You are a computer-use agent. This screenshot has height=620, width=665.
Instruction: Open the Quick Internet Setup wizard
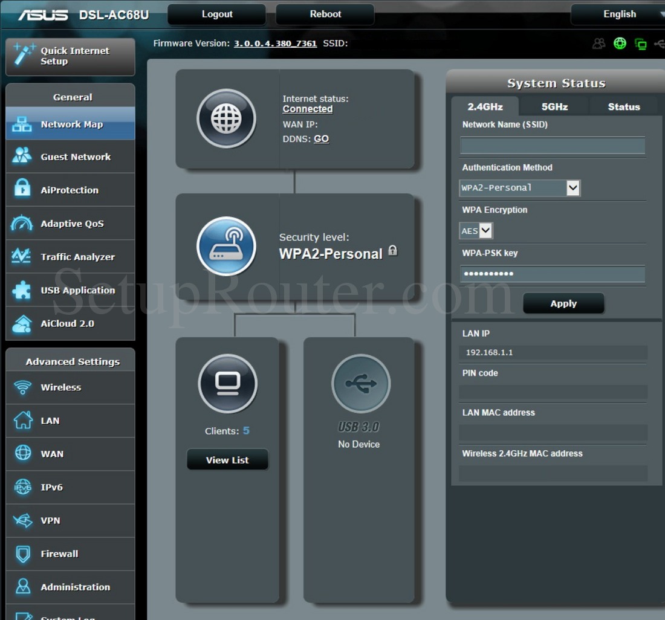pyautogui.click(x=70, y=56)
